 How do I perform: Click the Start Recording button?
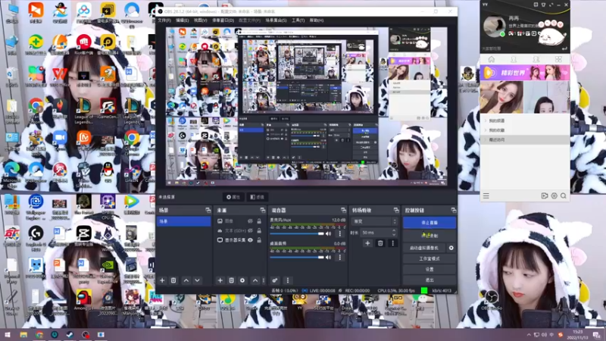pos(430,236)
